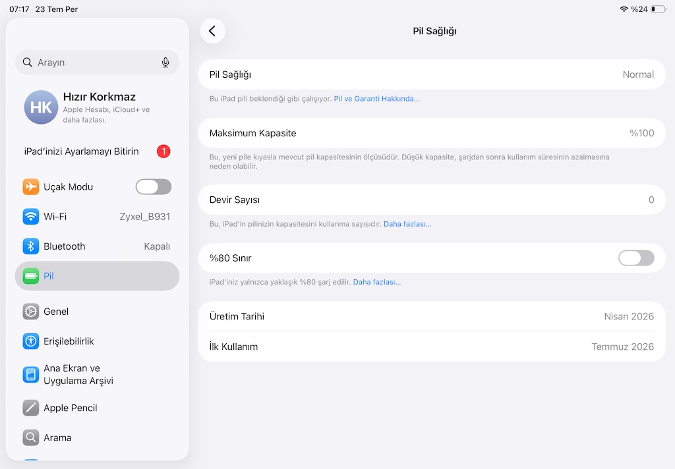Tap Wi-Fi status icon in status bar
Screen dimensions: 675x469
pyautogui.click(x=624, y=9)
